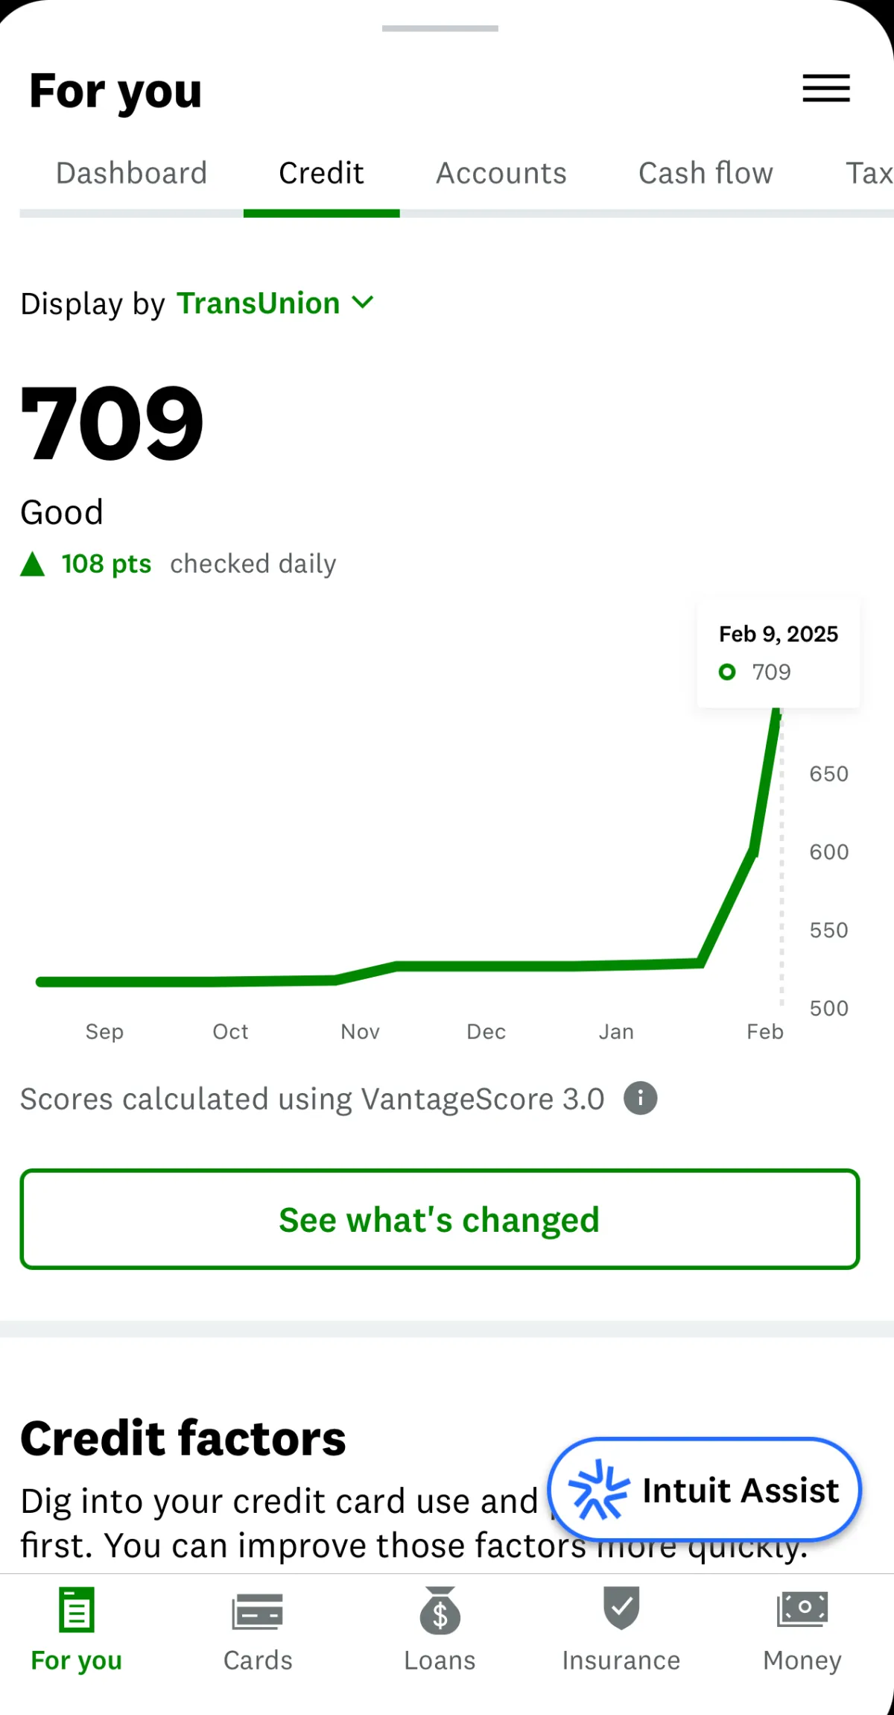The image size is (894, 1715).
Task: Tap the sheet drag handle at top
Action: (x=440, y=28)
